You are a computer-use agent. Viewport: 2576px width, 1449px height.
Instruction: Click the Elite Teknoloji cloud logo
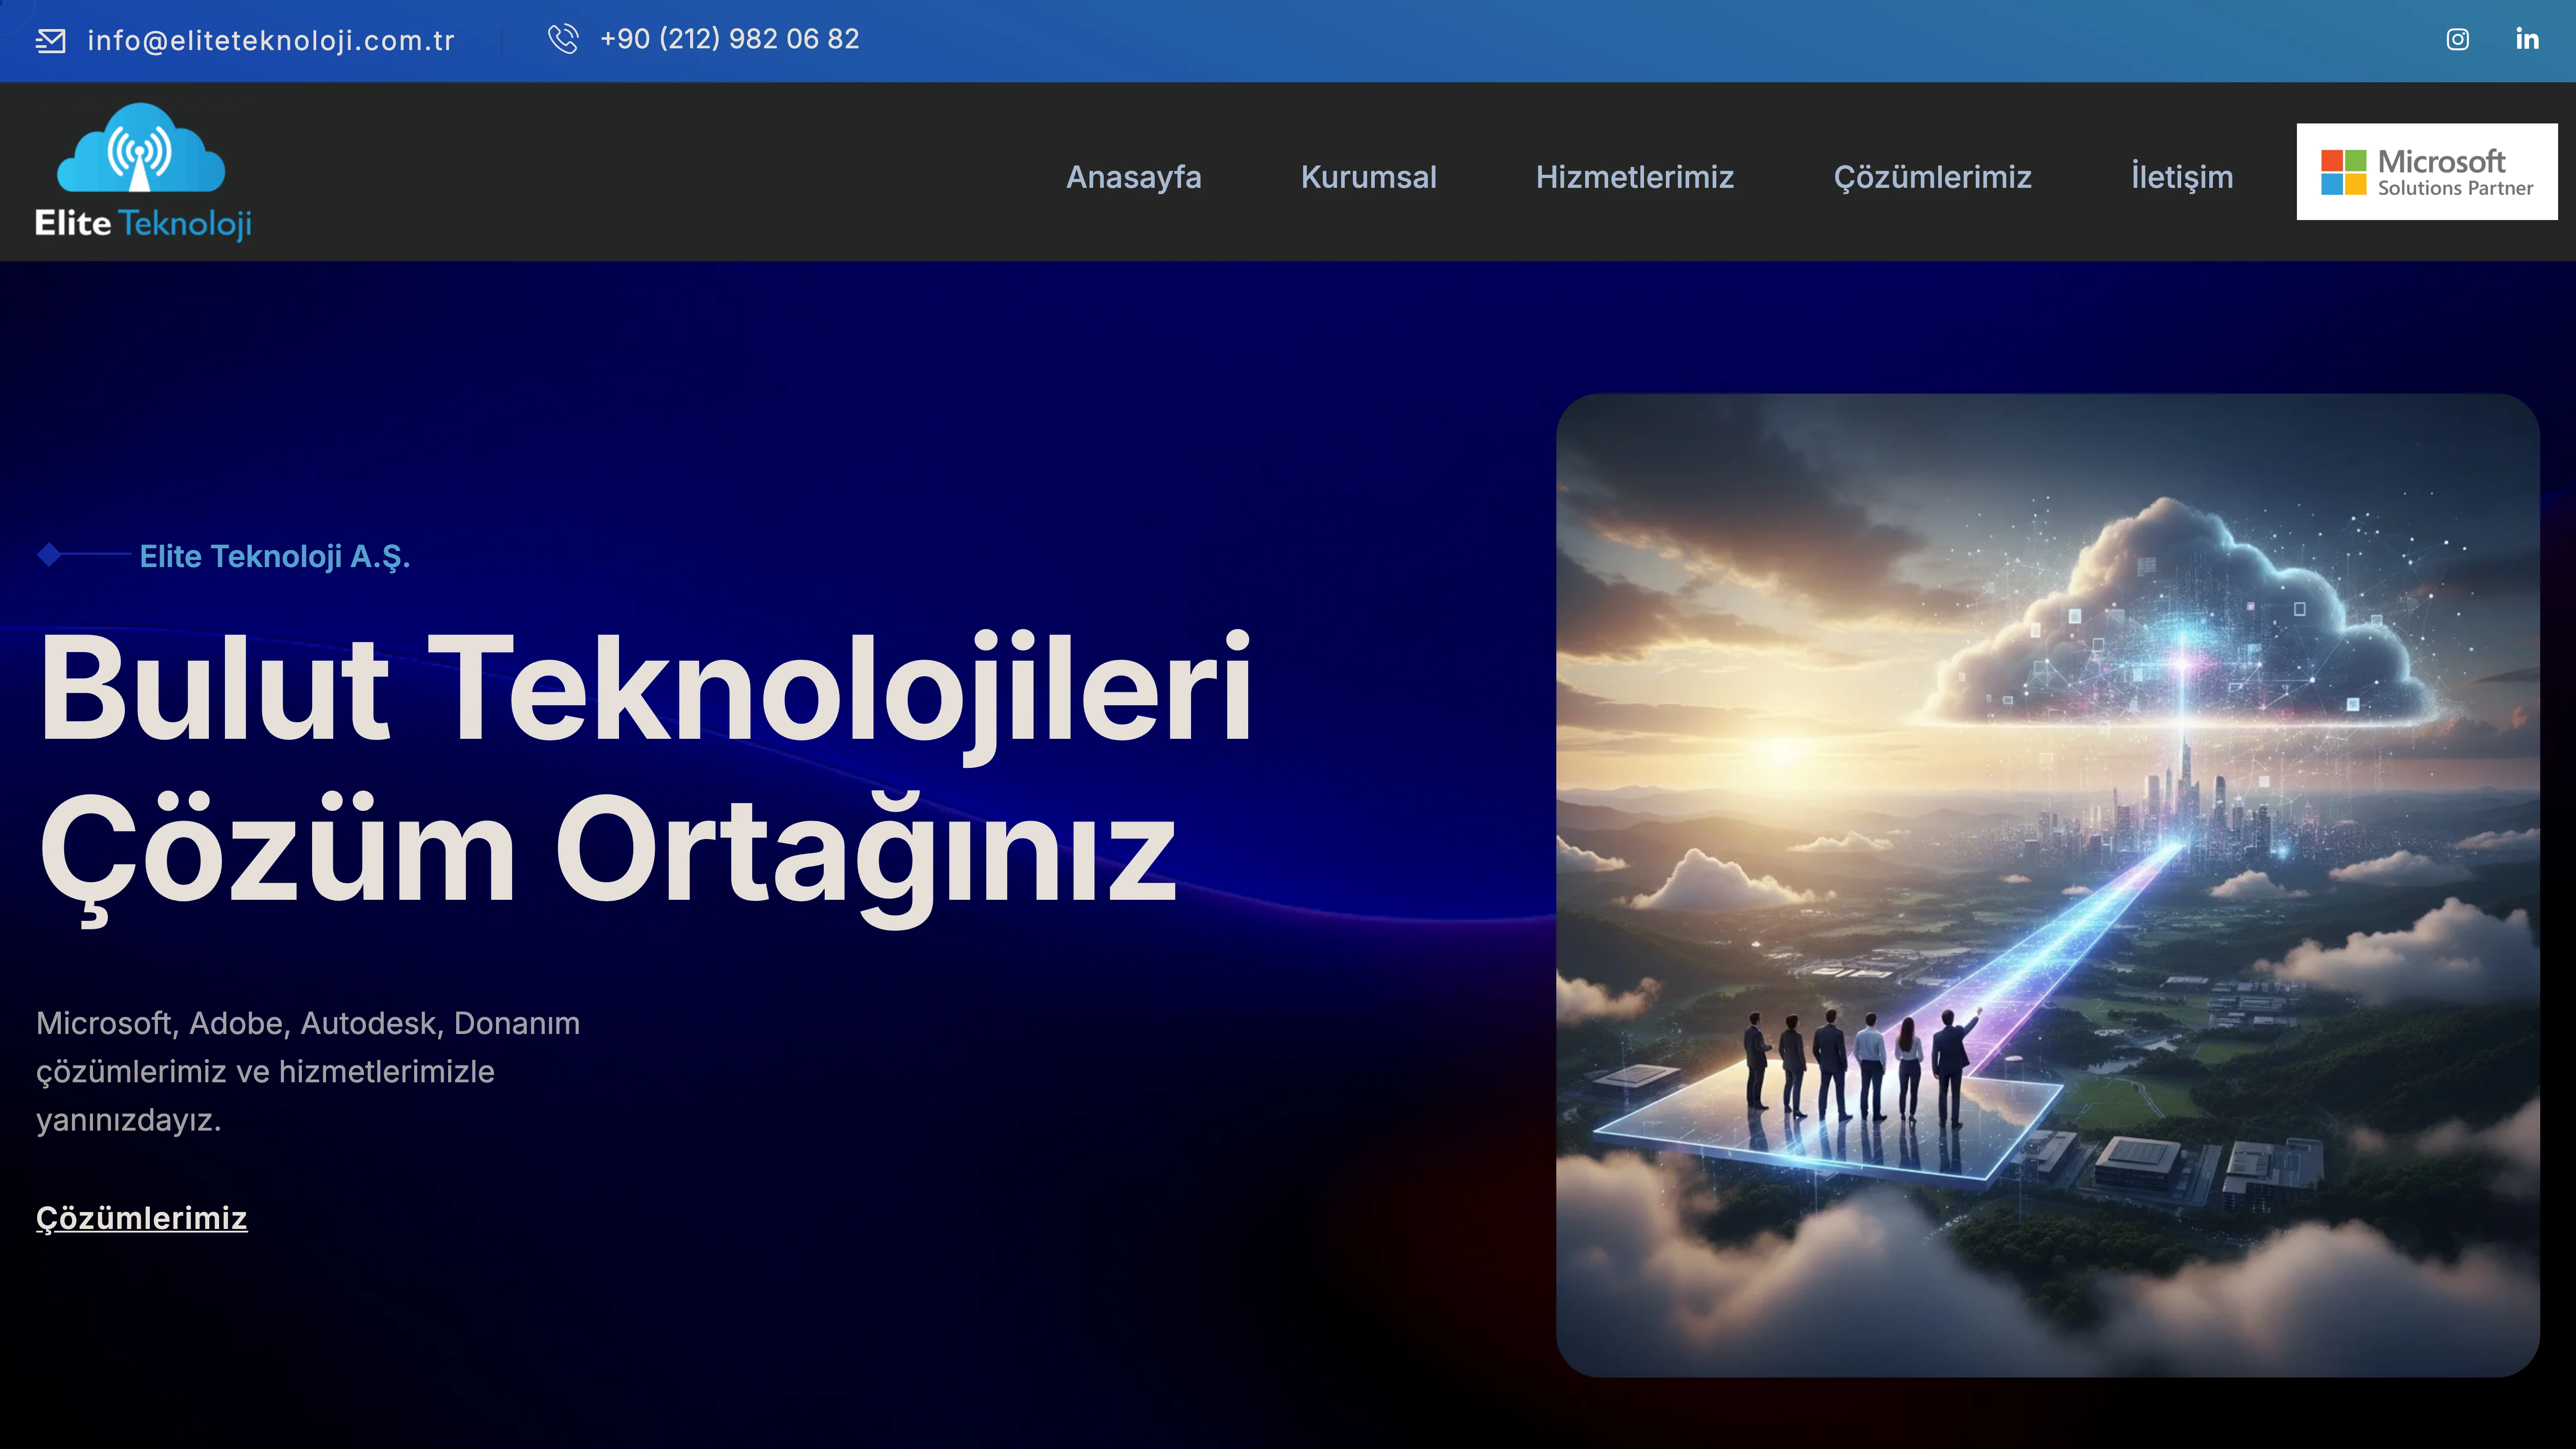[x=143, y=172]
